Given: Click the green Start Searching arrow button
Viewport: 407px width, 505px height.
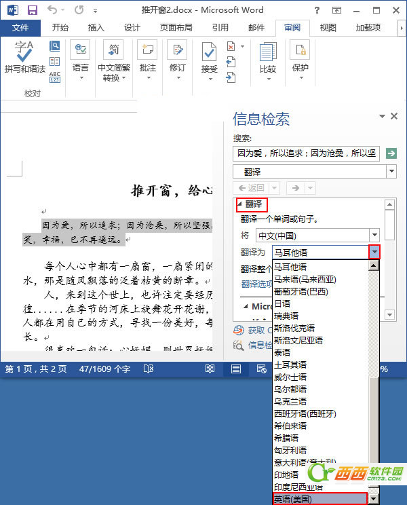Looking at the screenshot, I should coord(391,153).
